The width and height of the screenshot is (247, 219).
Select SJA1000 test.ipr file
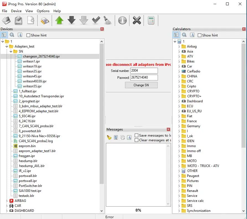pyautogui.click(x=30, y=191)
